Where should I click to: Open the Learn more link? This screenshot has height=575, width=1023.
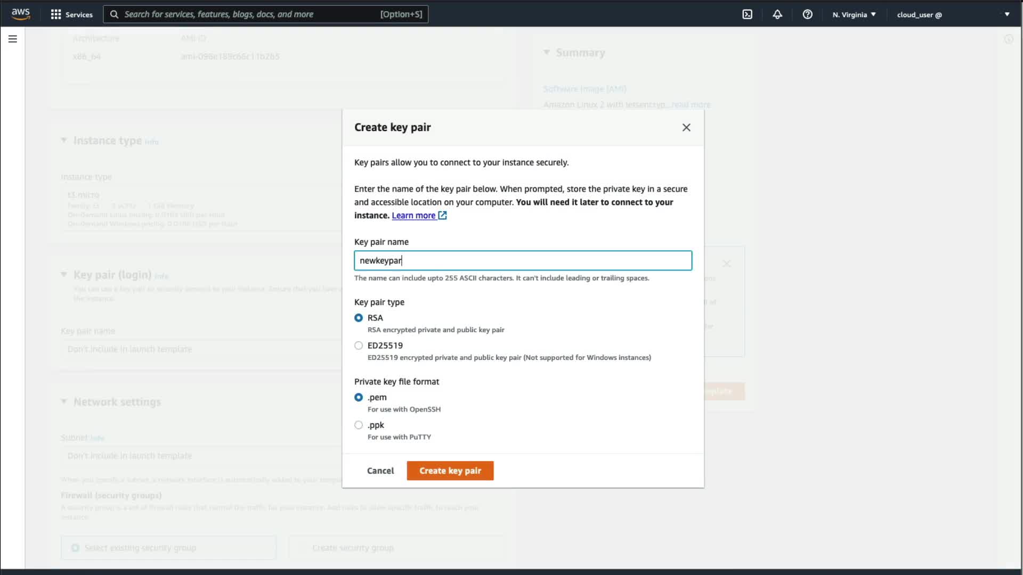(413, 216)
